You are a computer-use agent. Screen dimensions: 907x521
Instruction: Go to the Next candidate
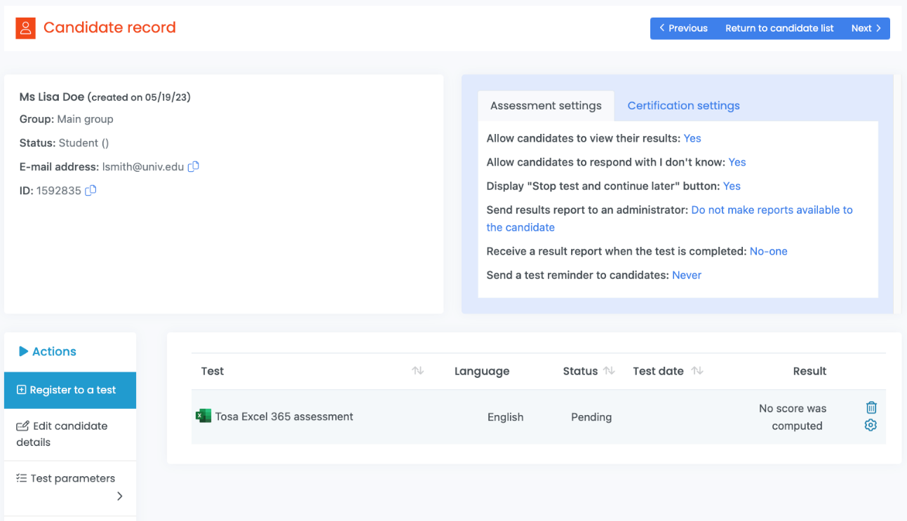(x=866, y=28)
